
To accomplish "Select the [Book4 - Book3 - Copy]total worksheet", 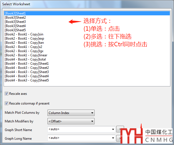I will [x=25, y=59].
